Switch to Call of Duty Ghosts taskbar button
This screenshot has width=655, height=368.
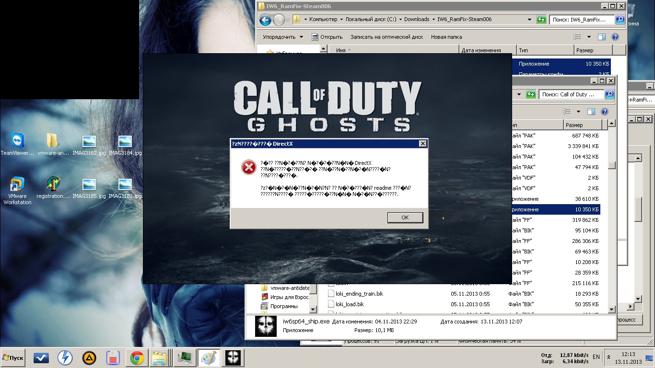coord(233,358)
